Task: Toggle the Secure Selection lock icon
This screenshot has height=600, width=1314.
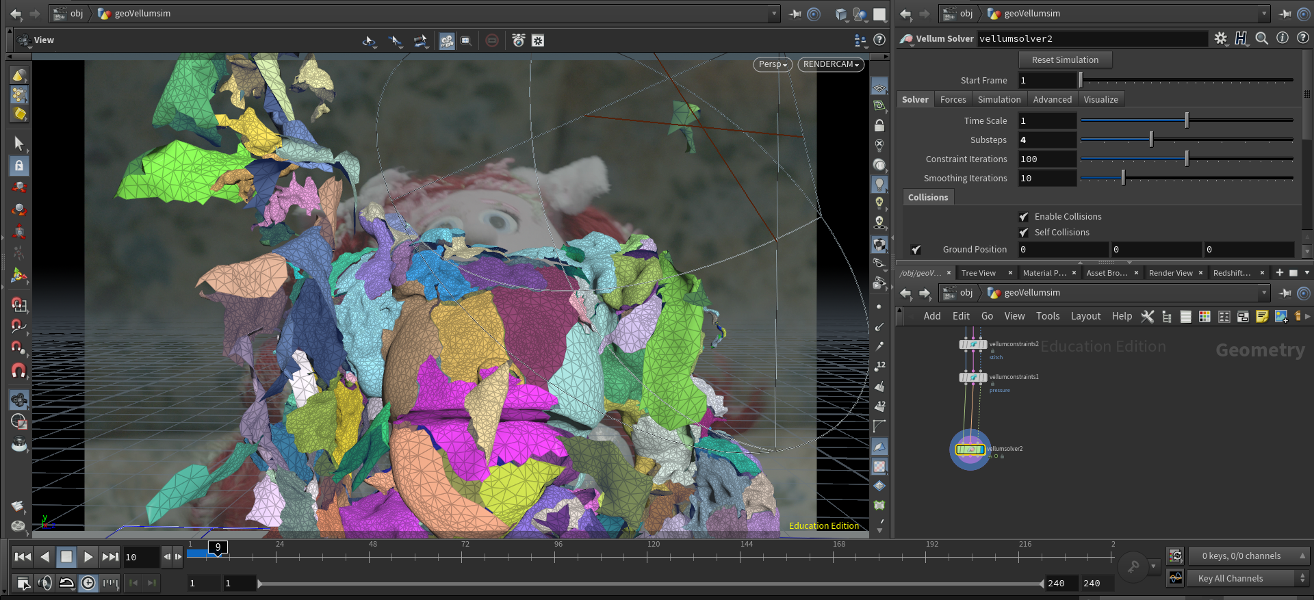Action: [18, 165]
